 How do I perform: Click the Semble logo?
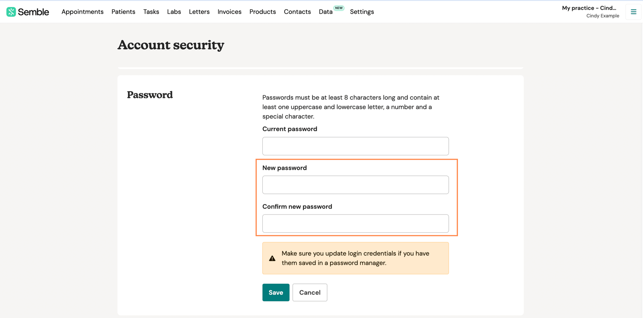(x=27, y=12)
